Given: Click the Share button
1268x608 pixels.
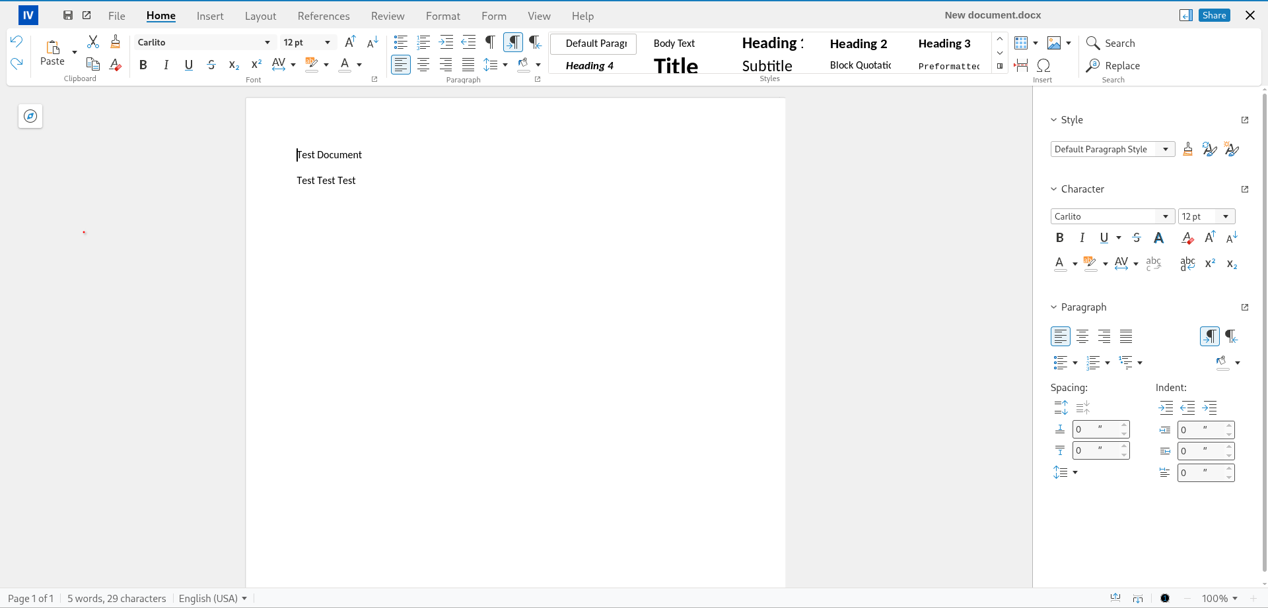Looking at the screenshot, I should [1214, 15].
